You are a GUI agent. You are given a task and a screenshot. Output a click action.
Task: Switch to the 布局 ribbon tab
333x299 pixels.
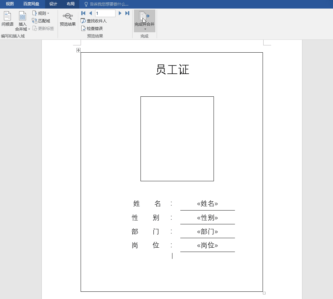[x=70, y=4]
